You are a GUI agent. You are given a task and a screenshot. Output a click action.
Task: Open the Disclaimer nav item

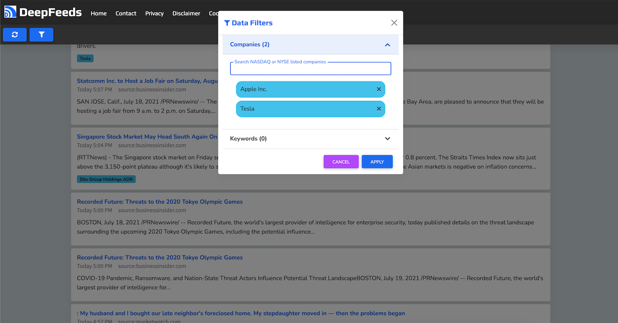coord(186,14)
